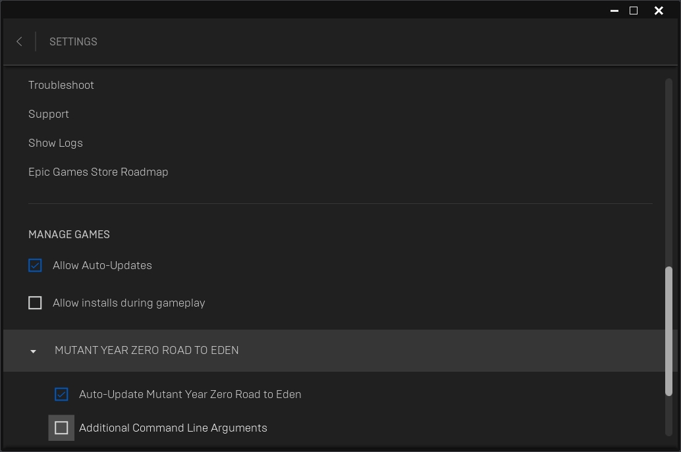
Task: Click the Allow Auto-Updates label text
Action: point(102,265)
